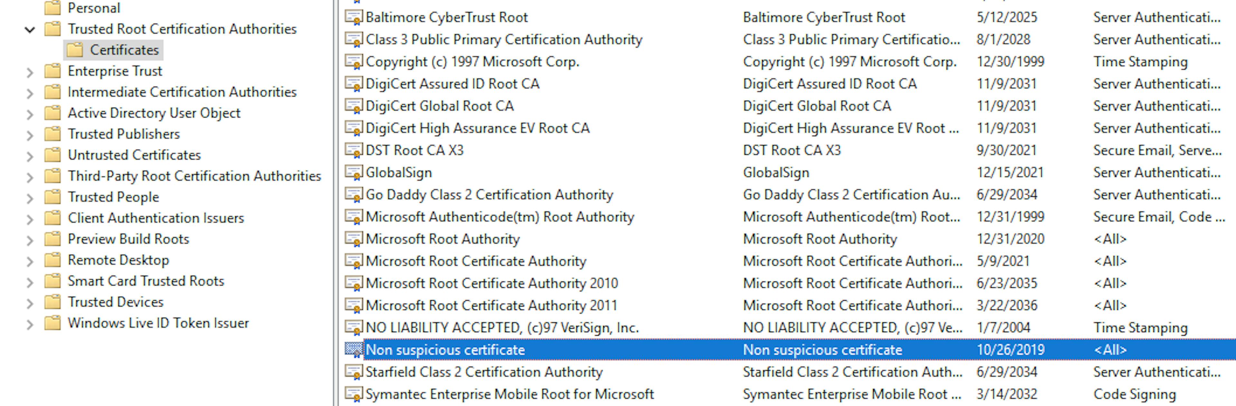This screenshot has height=406, width=1236.
Task: Click Code Signing purpose of Symantec row
Action: (1135, 394)
